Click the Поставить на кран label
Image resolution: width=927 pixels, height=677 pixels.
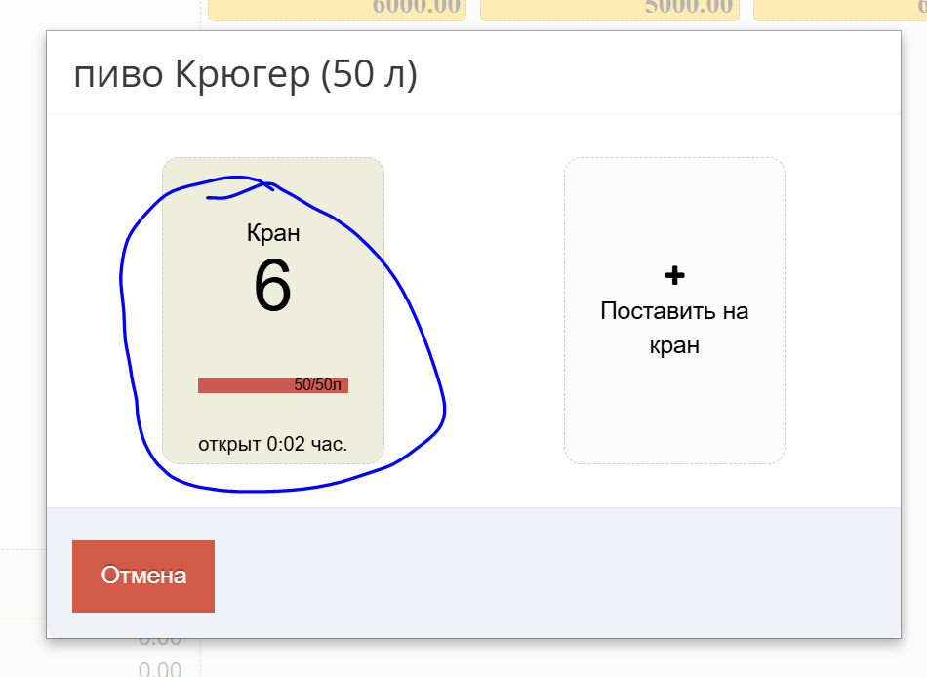pyautogui.click(x=674, y=328)
